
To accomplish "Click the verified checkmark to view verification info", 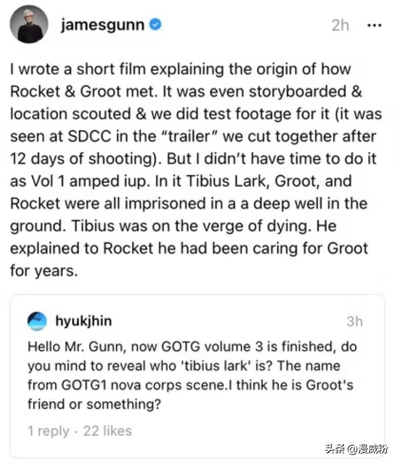I will (154, 24).
